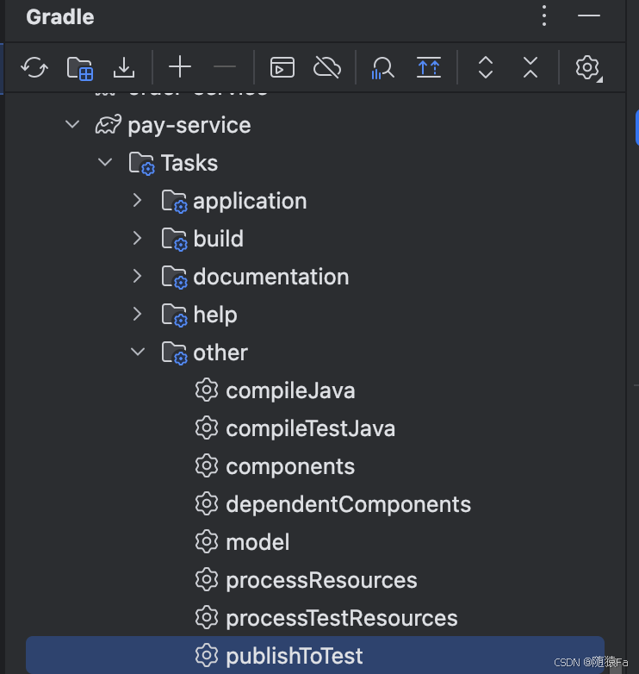Image resolution: width=639 pixels, height=674 pixels.
Task: Click the build folder icon
Action: point(174,239)
